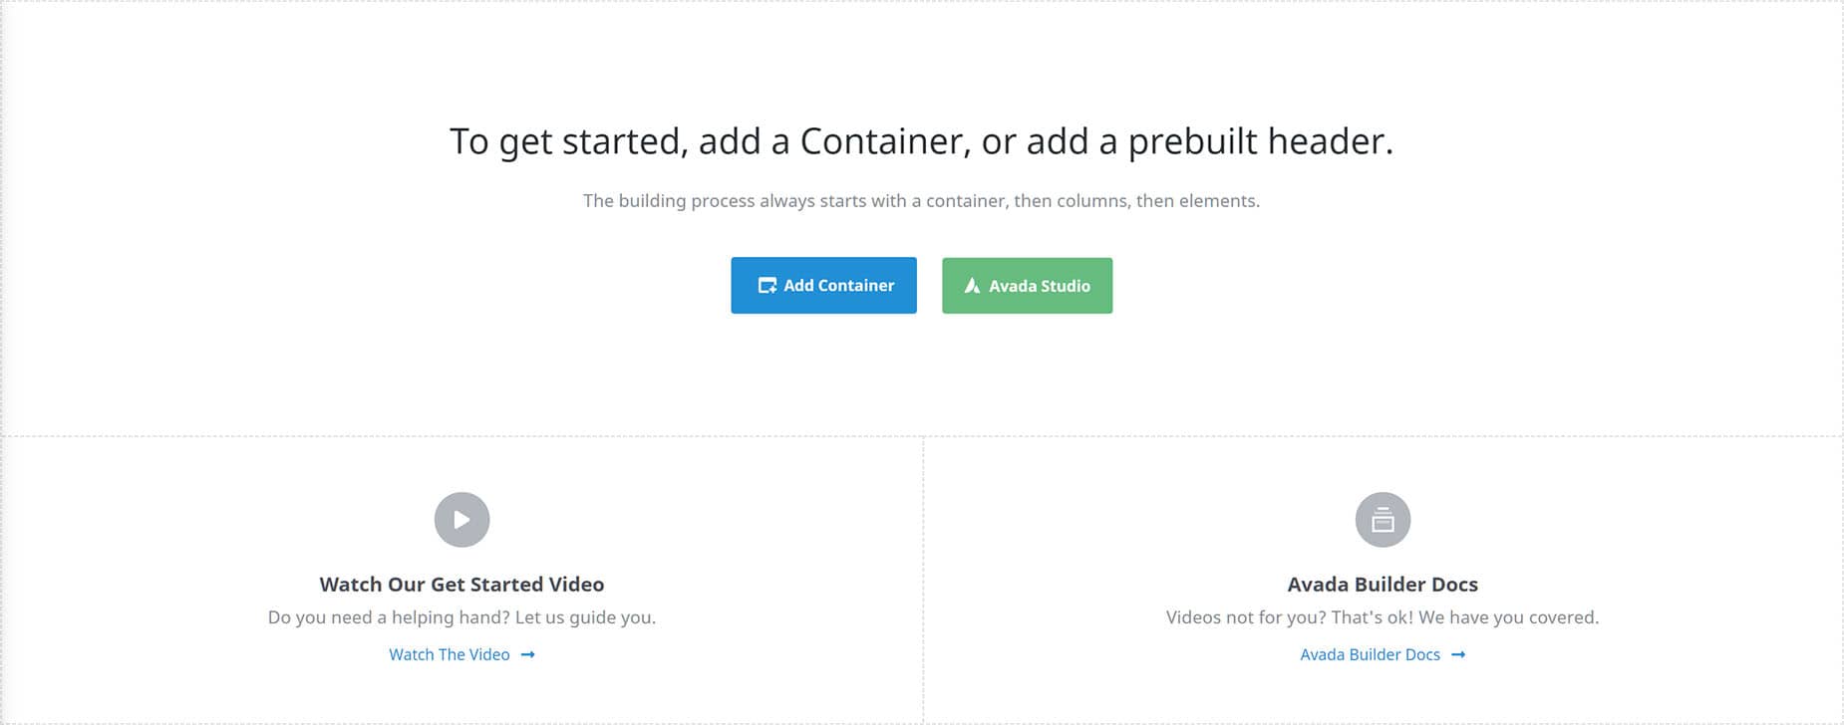1844x725 pixels.
Task: Click 'prebuilt header' in the headline
Action: (x=1260, y=142)
